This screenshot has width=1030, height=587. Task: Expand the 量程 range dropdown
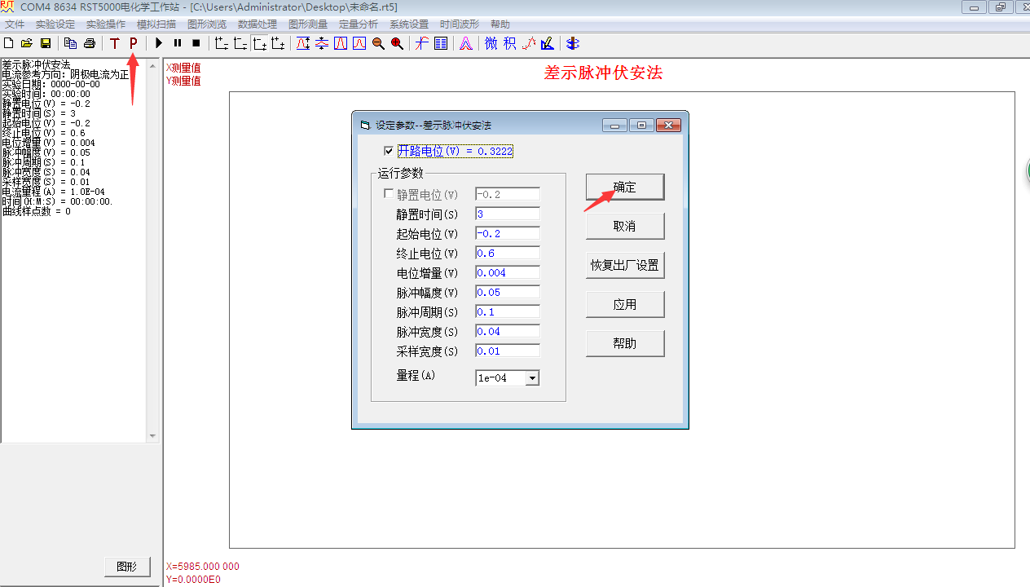(x=532, y=378)
